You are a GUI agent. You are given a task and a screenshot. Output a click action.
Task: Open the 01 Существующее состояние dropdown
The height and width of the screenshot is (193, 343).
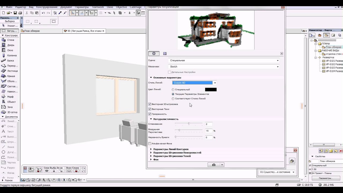(277, 172)
